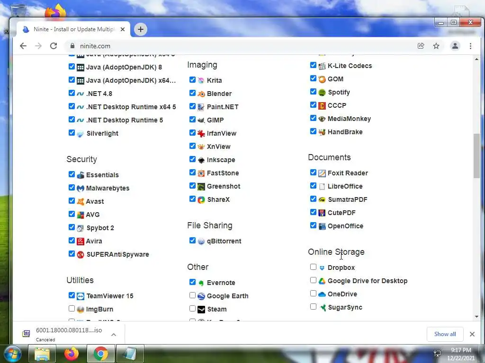Click the Spotify green icon
This screenshot has height=363, width=485.
pyautogui.click(x=322, y=93)
